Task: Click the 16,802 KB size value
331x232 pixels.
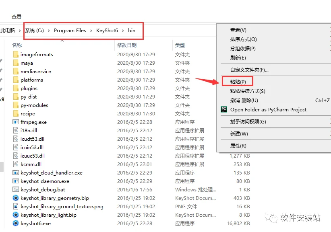Action: (238, 224)
